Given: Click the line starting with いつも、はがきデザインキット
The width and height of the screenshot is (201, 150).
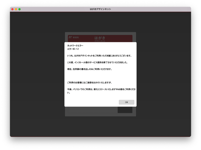Looking at the screenshot, I should tap(99, 56).
